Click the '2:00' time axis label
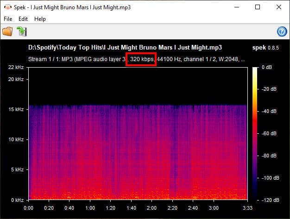This screenshot has height=219, width=290. [x=151, y=208]
